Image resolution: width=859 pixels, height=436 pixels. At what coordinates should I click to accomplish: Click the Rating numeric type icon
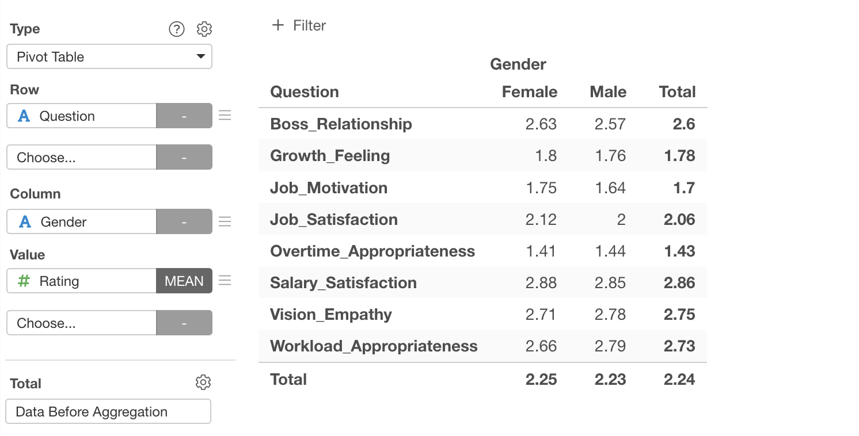pyautogui.click(x=24, y=281)
